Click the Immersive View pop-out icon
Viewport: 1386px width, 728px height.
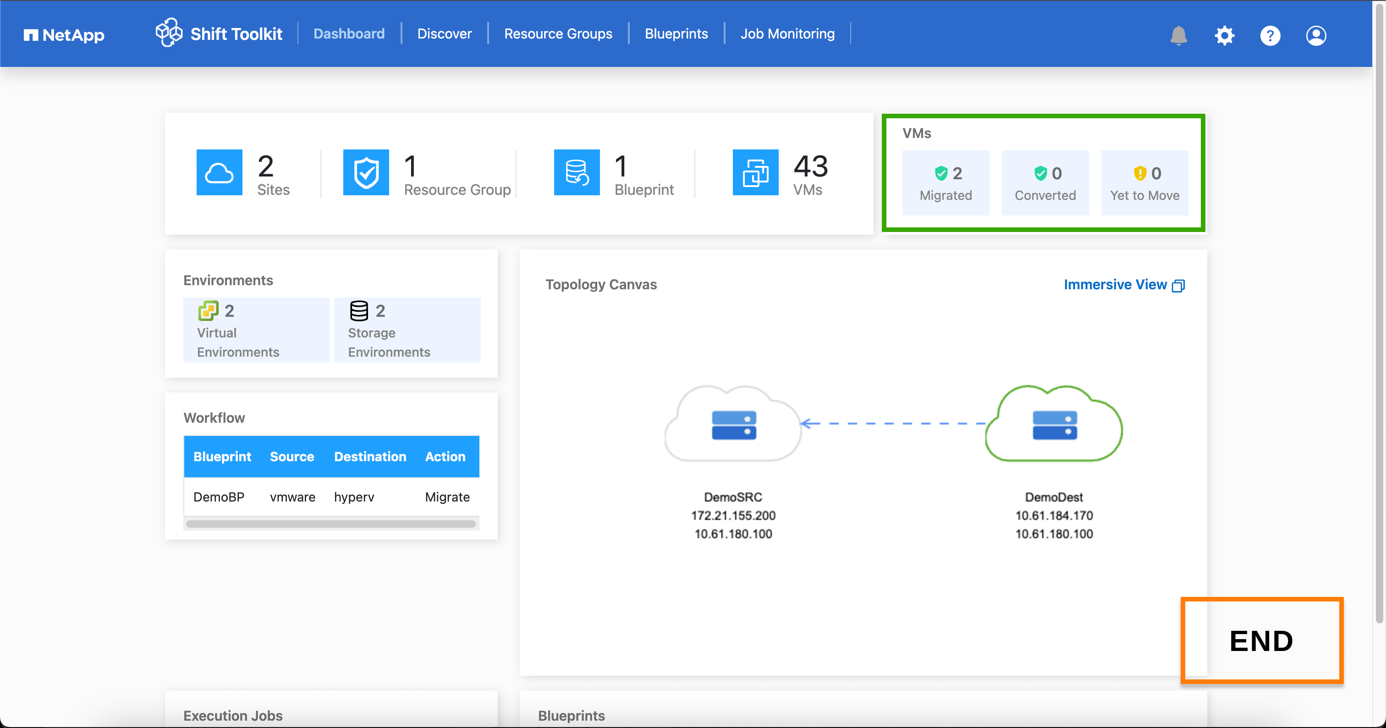1178,285
